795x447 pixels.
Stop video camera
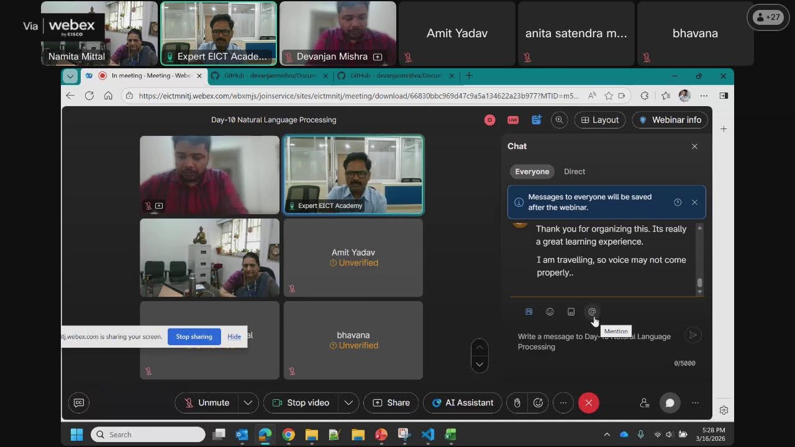point(301,403)
